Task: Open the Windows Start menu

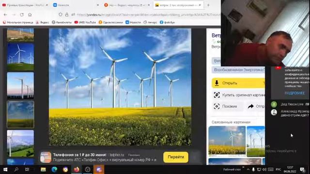Action: pyautogui.click(x=5, y=170)
